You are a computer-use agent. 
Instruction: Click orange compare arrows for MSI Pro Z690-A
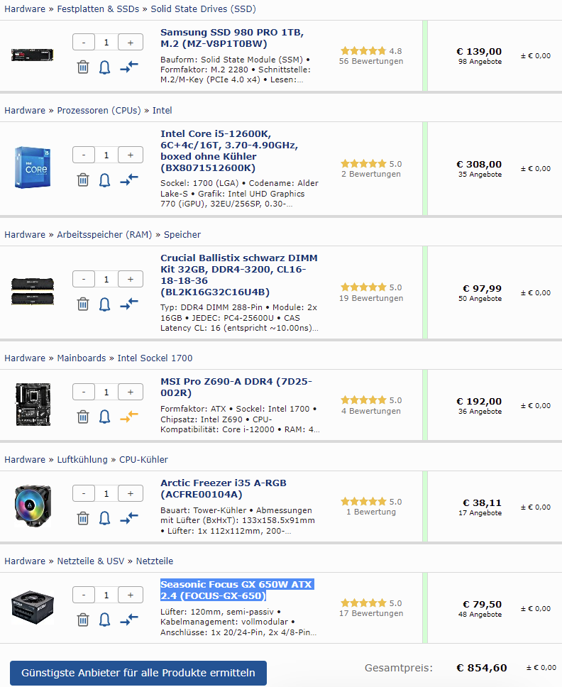click(x=129, y=417)
